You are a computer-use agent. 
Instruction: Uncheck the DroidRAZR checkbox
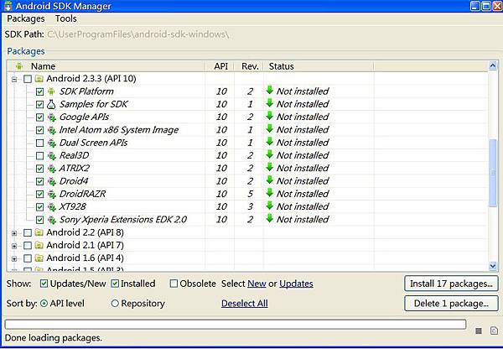point(39,195)
